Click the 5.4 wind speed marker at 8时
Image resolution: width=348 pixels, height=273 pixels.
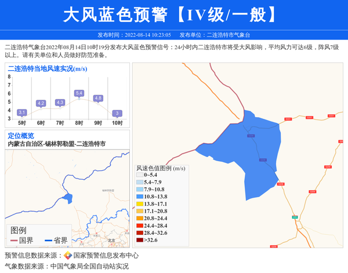pyautogui.click(x=79, y=93)
